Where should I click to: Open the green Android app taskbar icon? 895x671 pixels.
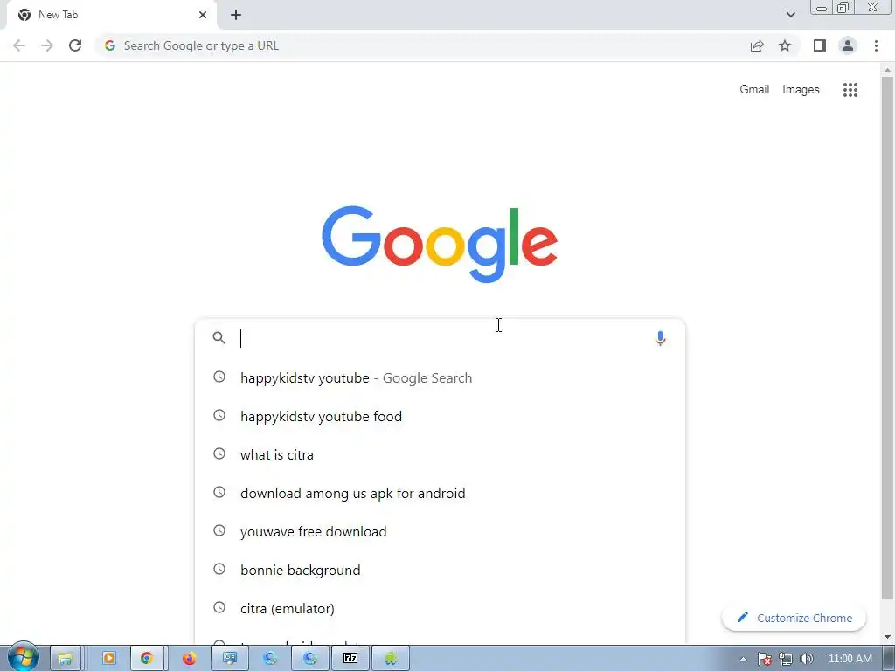[x=391, y=659]
